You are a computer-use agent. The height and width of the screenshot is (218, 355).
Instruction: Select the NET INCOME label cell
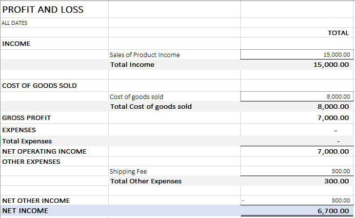point(25,211)
